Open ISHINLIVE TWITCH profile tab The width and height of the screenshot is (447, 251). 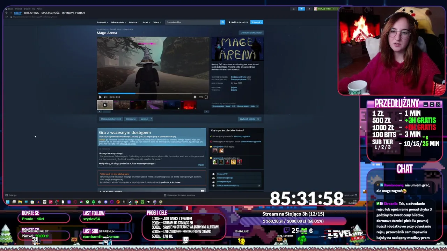pos(73,13)
